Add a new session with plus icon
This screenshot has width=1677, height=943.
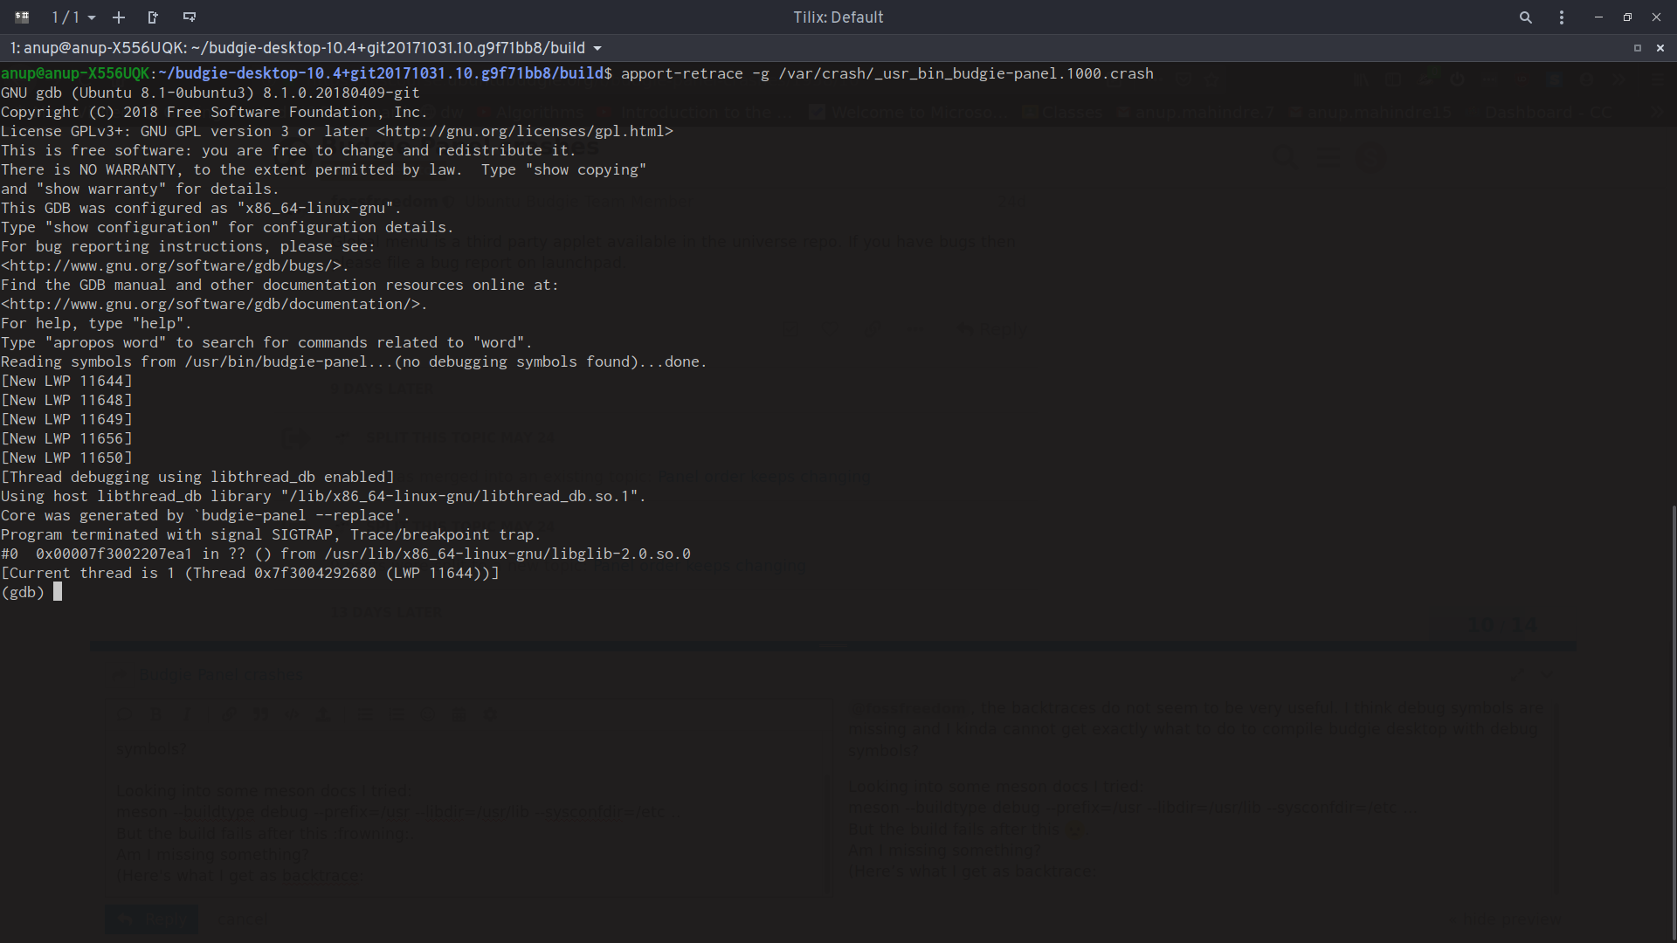tap(119, 17)
